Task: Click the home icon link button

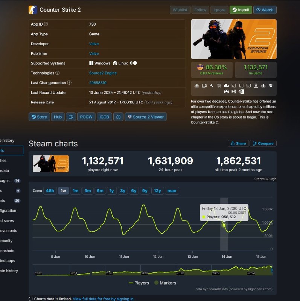Action: click(x=118, y=117)
